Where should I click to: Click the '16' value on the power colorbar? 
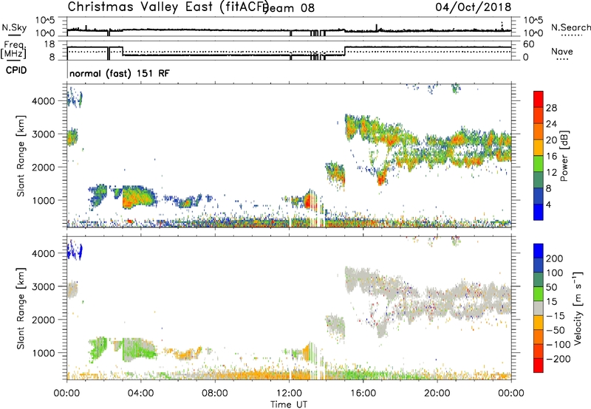pos(551,157)
